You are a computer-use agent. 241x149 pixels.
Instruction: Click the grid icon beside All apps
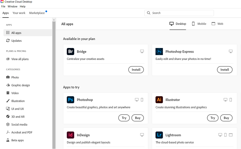pyautogui.click(x=8, y=33)
